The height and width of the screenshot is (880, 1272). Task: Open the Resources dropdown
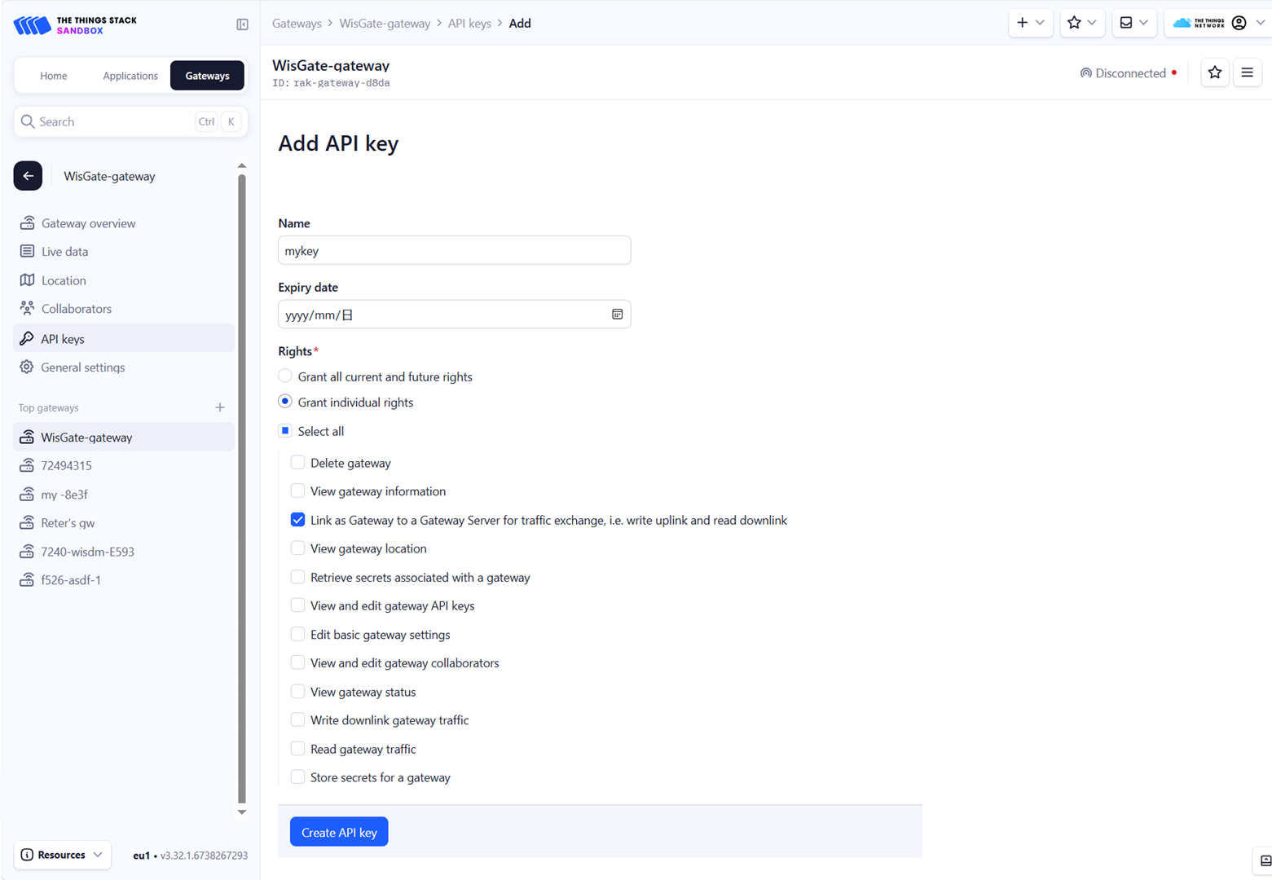62,855
